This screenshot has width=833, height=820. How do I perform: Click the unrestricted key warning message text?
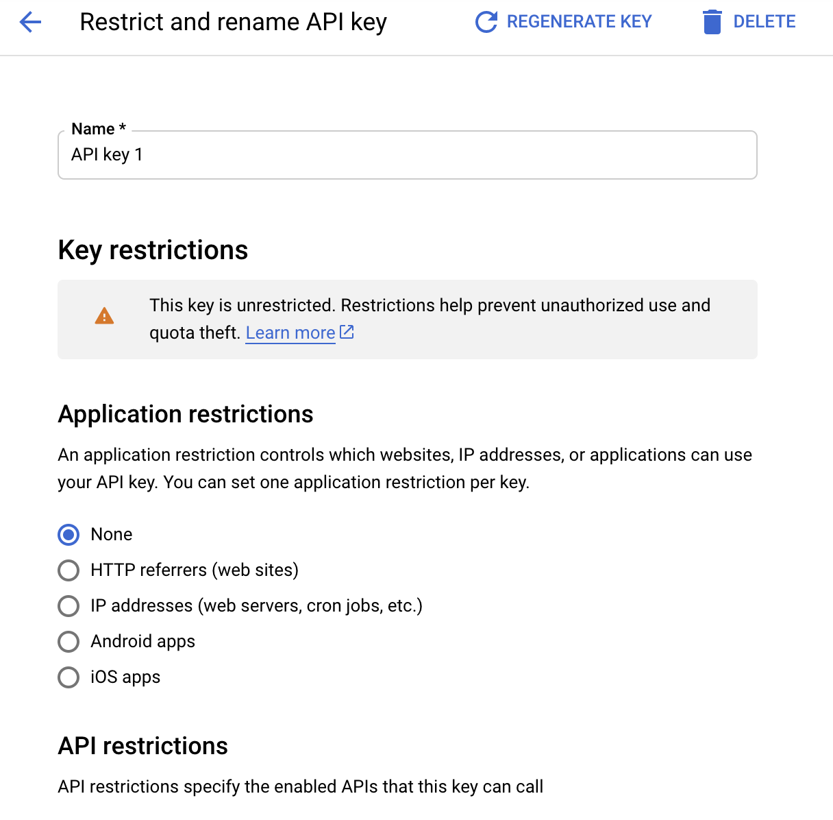point(430,306)
